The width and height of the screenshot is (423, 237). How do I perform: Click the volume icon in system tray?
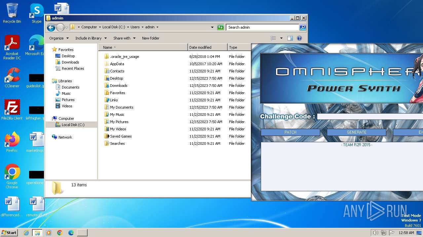point(375,233)
